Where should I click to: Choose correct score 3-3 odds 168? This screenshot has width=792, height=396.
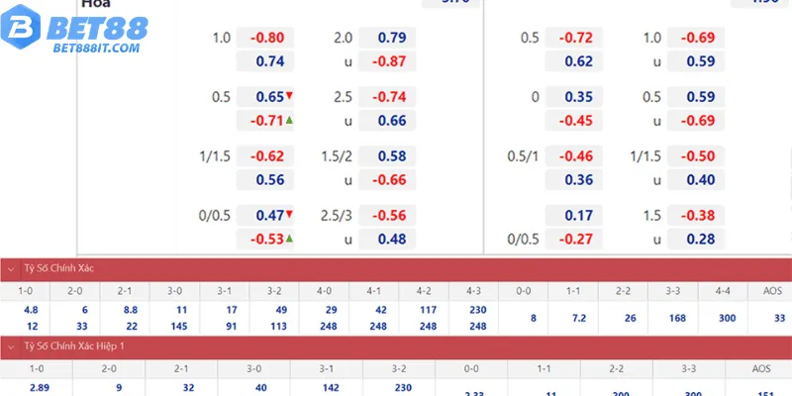(677, 318)
